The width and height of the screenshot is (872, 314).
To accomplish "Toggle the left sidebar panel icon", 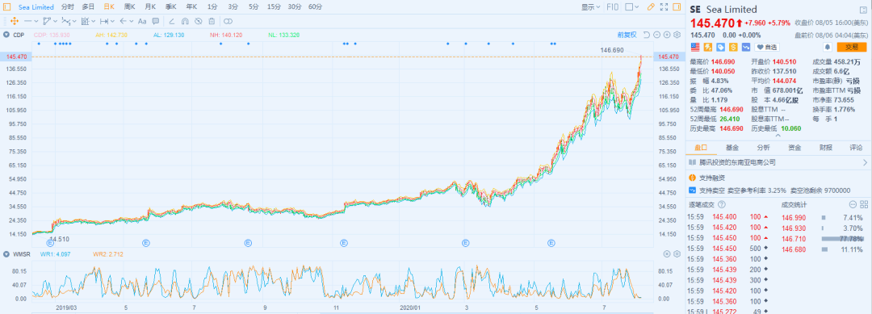I will pos(6,7).
